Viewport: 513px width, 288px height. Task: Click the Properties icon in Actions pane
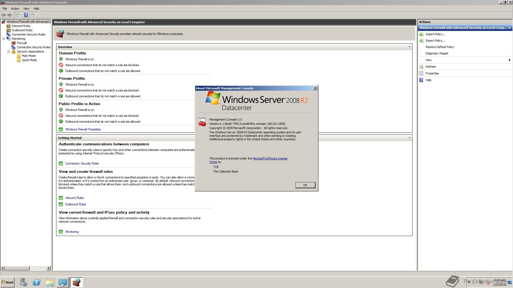[x=421, y=73]
